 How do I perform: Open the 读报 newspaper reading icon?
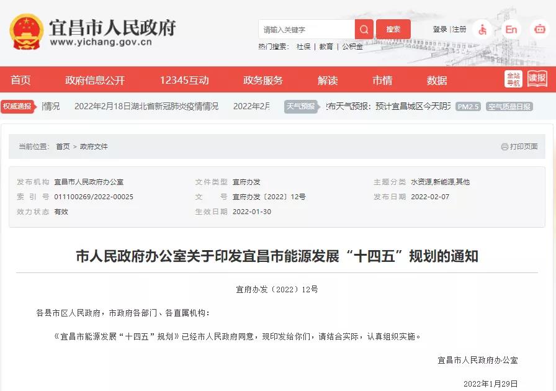click(537, 79)
